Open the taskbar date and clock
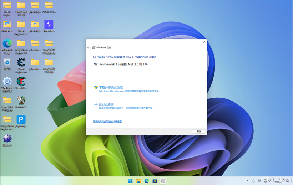This screenshot has height=185, width=293. [279, 181]
